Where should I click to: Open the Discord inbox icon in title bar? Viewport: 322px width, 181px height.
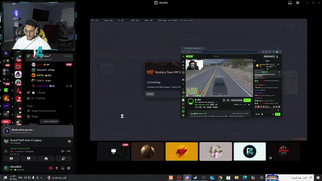[290, 3]
